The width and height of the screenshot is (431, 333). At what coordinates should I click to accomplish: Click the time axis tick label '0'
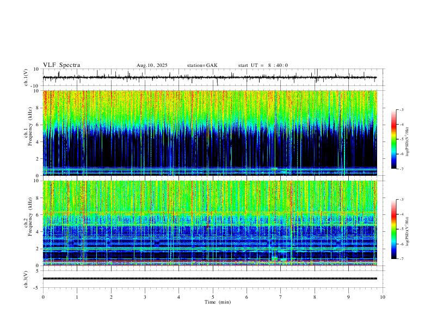tap(43, 297)
